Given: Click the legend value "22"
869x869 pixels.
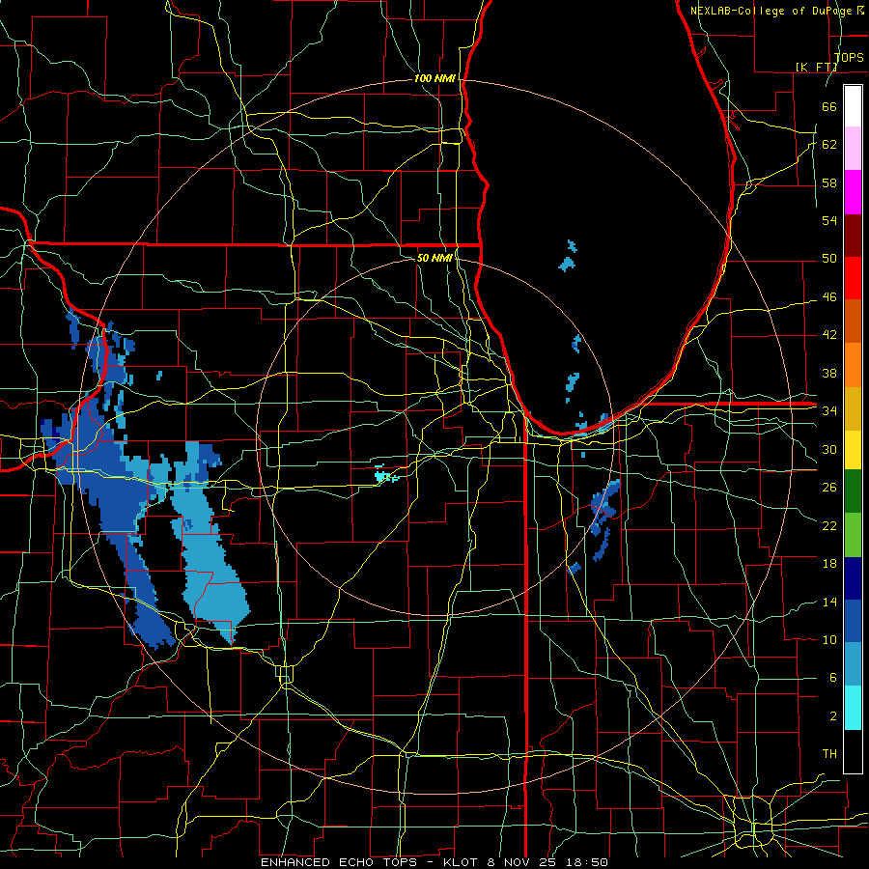Looking at the screenshot, I should (829, 525).
